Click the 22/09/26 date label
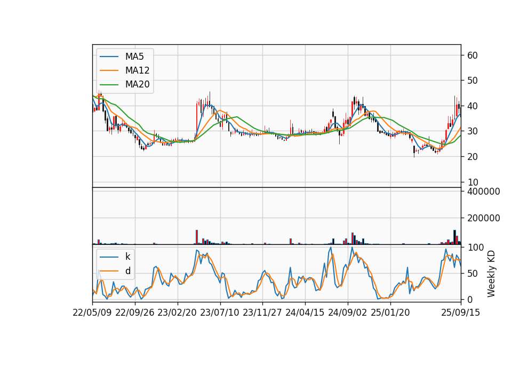 click(x=135, y=313)
